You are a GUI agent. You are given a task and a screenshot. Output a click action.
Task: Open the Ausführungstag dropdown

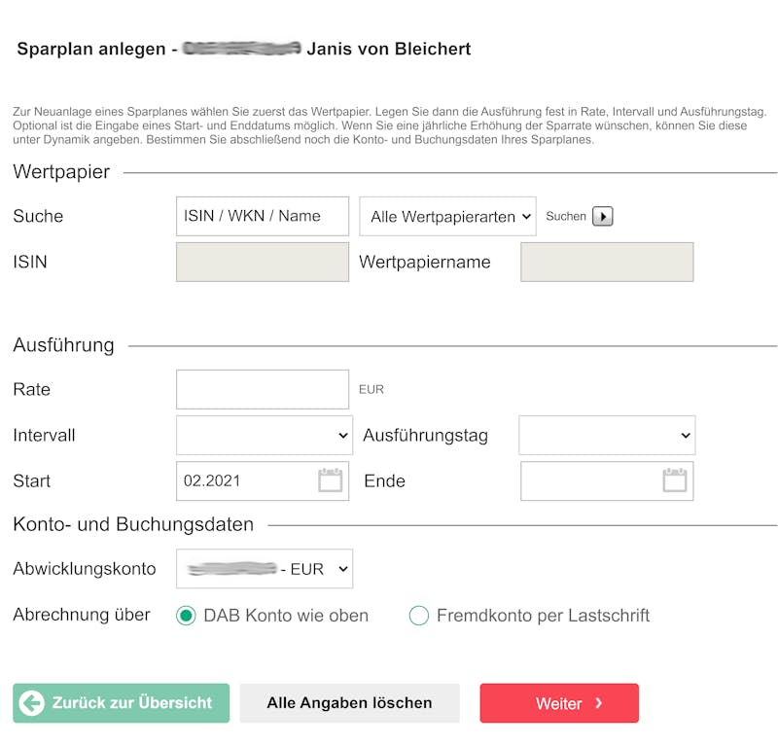[606, 436]
